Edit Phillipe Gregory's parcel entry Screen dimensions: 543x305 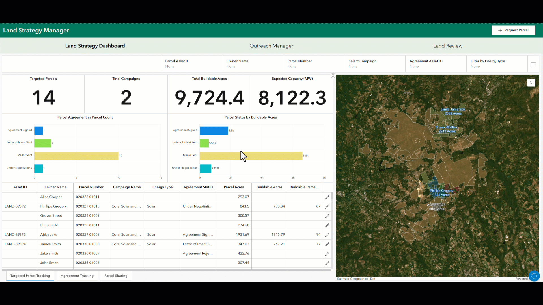(327, 206)
